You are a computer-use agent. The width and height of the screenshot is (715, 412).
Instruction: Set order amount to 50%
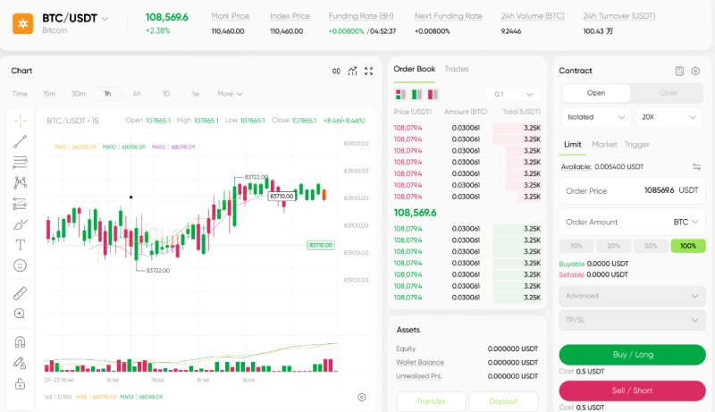click(x=652, y=246)
